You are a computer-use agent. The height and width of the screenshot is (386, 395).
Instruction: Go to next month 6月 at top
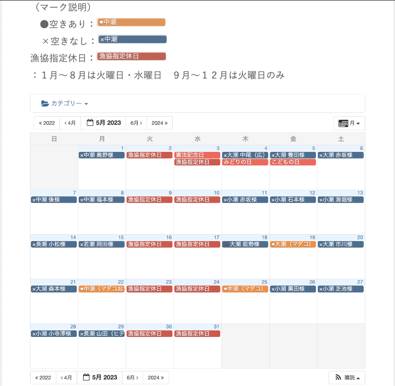click(x=136, y=123)
